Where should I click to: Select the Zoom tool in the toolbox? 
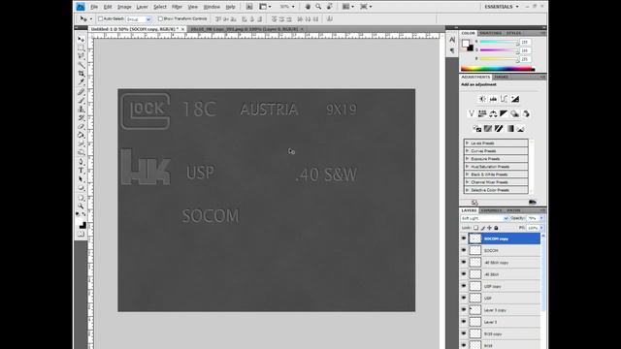[x=81, y=206]
